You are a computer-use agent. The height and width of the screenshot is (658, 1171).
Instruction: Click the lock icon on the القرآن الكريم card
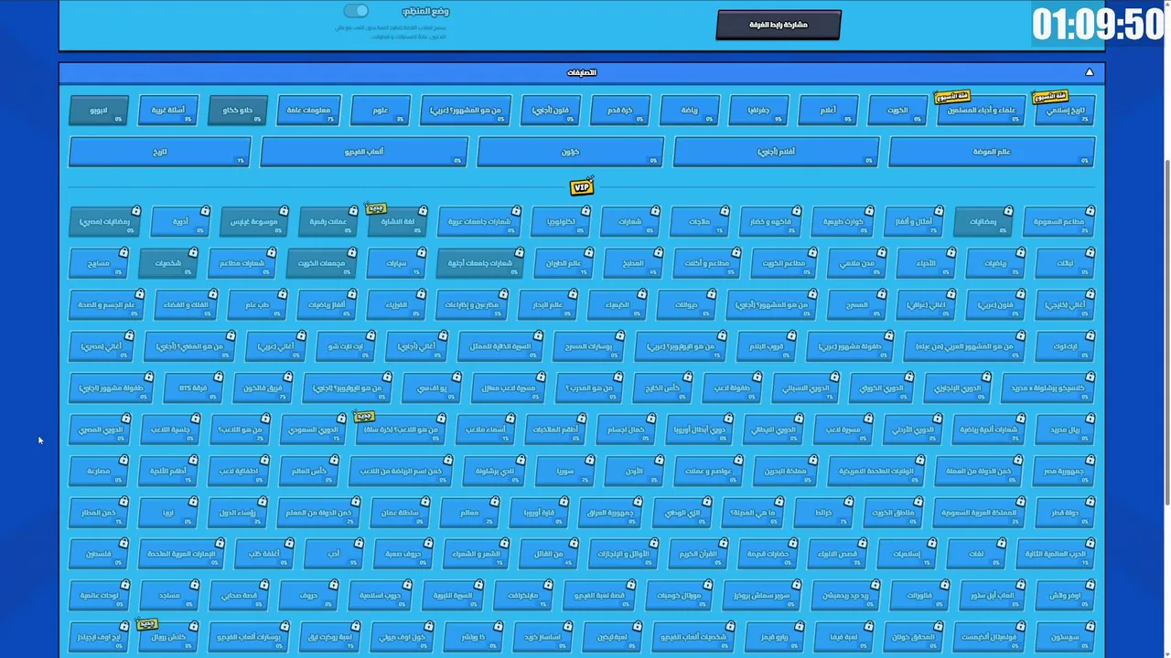click(x=725, y=543)
